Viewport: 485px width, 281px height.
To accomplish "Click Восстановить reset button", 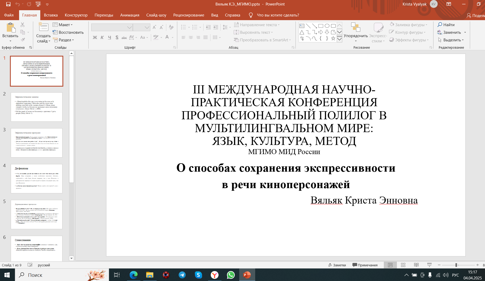I will tap(68, 32).
